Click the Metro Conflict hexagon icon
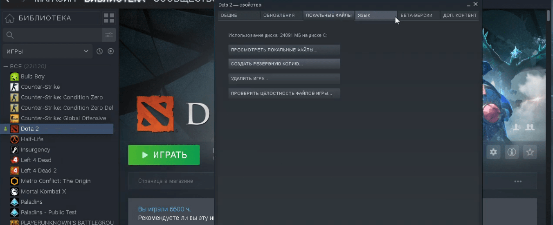 pos(14,181)
